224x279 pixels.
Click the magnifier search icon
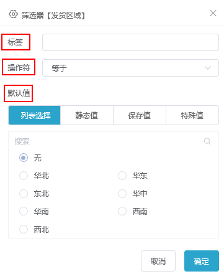pyautogui.click(x=207, y=141)
